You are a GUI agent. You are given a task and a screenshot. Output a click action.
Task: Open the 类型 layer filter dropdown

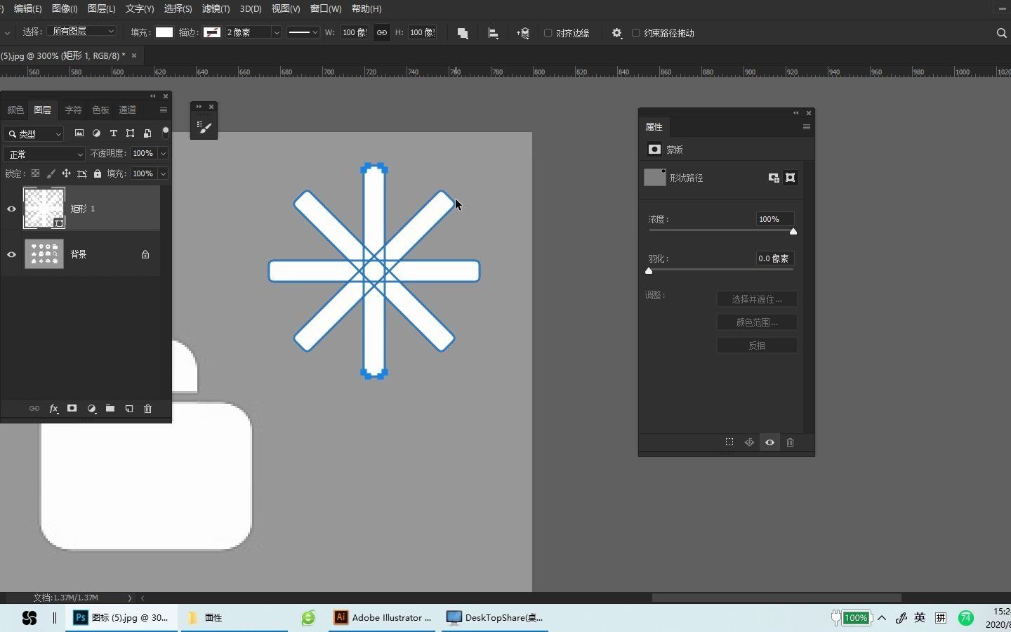coord(33,134)
